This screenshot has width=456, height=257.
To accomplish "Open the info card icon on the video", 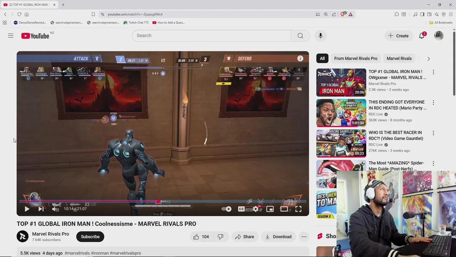I will tap(300, 59).
